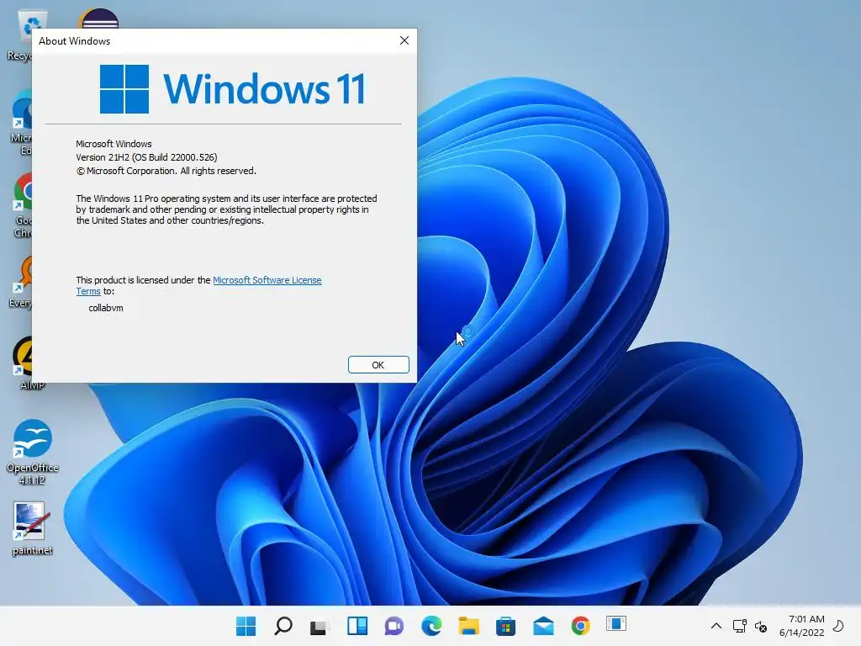Open the notification moon icon

pos(839,626)
